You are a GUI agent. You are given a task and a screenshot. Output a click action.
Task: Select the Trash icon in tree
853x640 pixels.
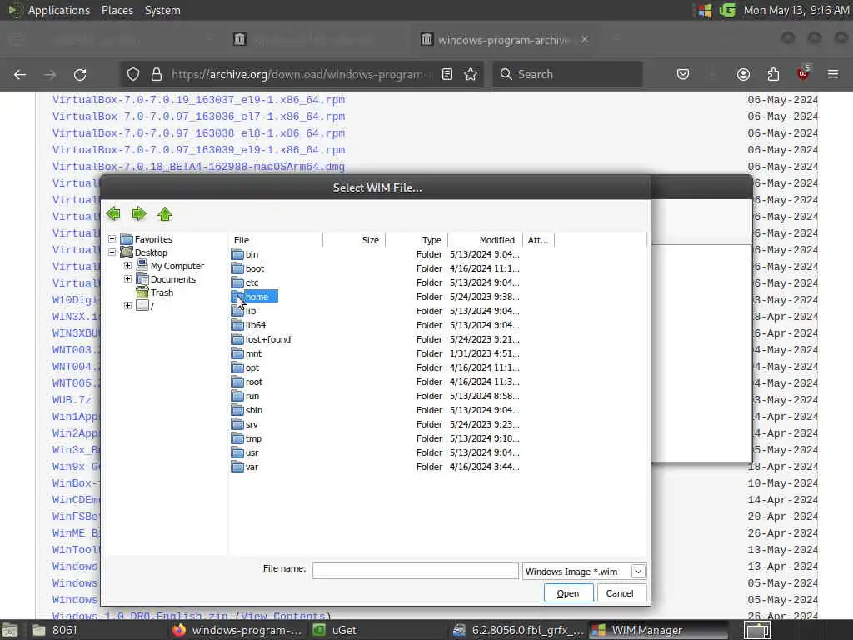142,292
